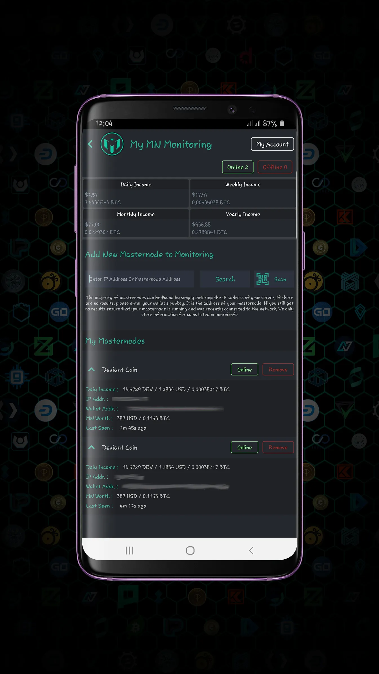The image size is (379, 674).
Task: Remove the Deviant Coin node seen 2m 45s ago
Action: coord(278,369)
